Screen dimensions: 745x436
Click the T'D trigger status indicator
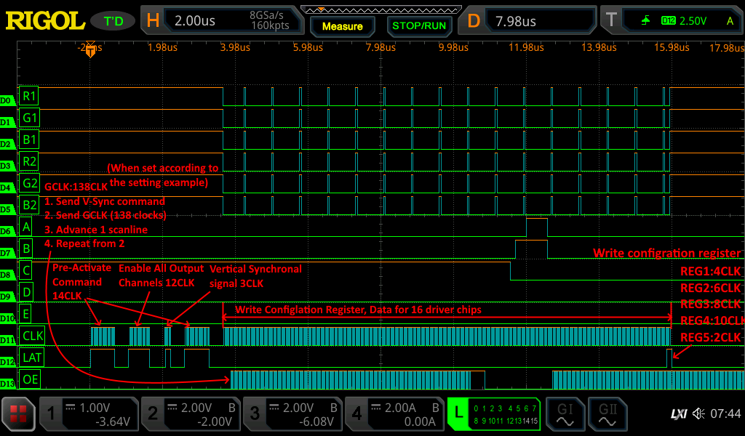coord(114,21)
